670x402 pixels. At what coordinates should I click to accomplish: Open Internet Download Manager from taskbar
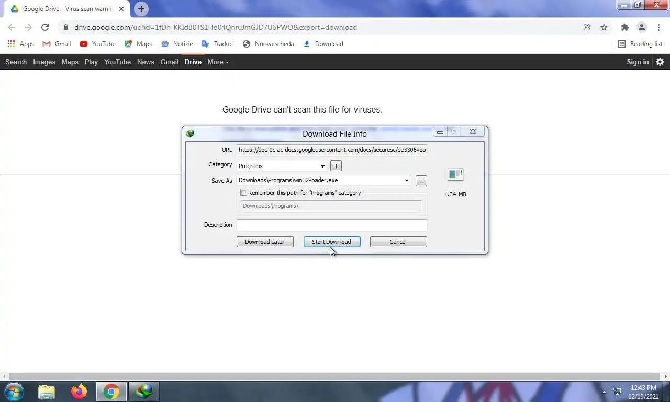point(143,392)
